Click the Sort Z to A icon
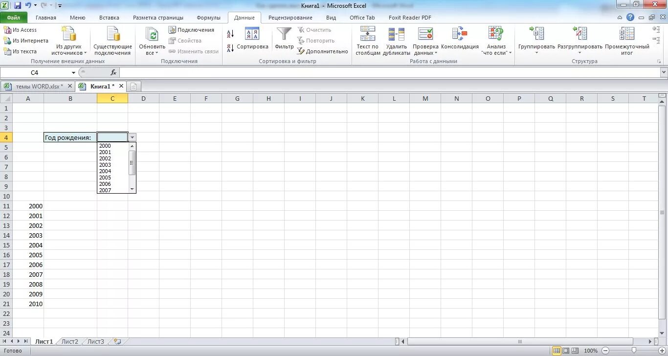This screenshot has height=356, width=668. (230, 48)
